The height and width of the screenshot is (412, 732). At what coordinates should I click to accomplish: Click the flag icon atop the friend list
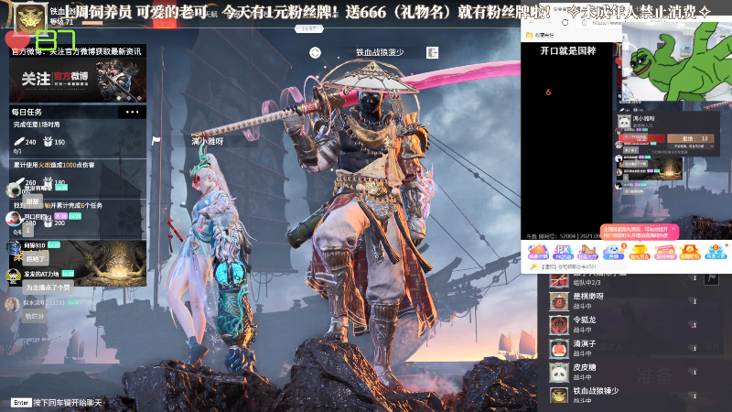pyautogui.click(x=712, y=278)
